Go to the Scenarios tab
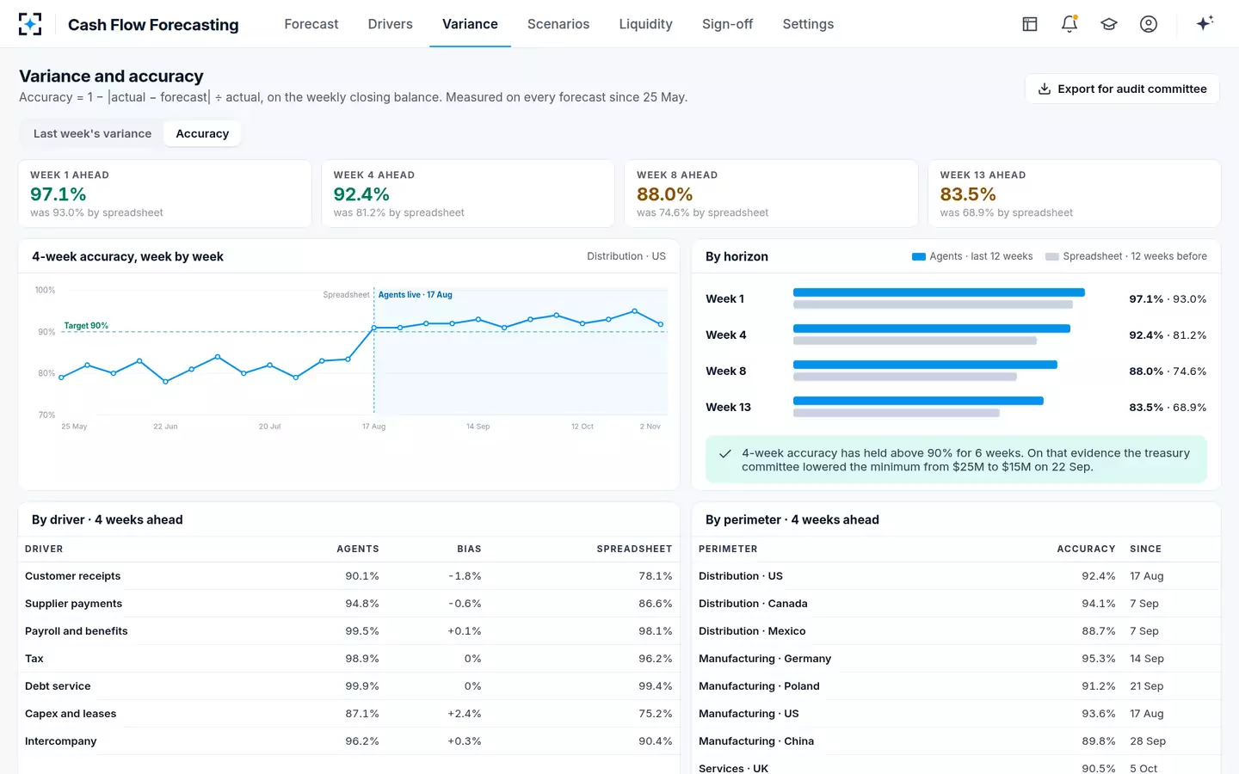Screen dimensions: 1239x774 pos(558,24)
